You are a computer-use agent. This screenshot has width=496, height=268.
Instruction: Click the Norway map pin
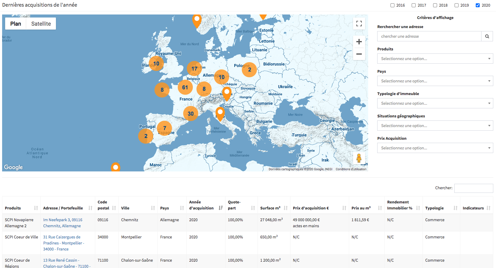[197, 21]
